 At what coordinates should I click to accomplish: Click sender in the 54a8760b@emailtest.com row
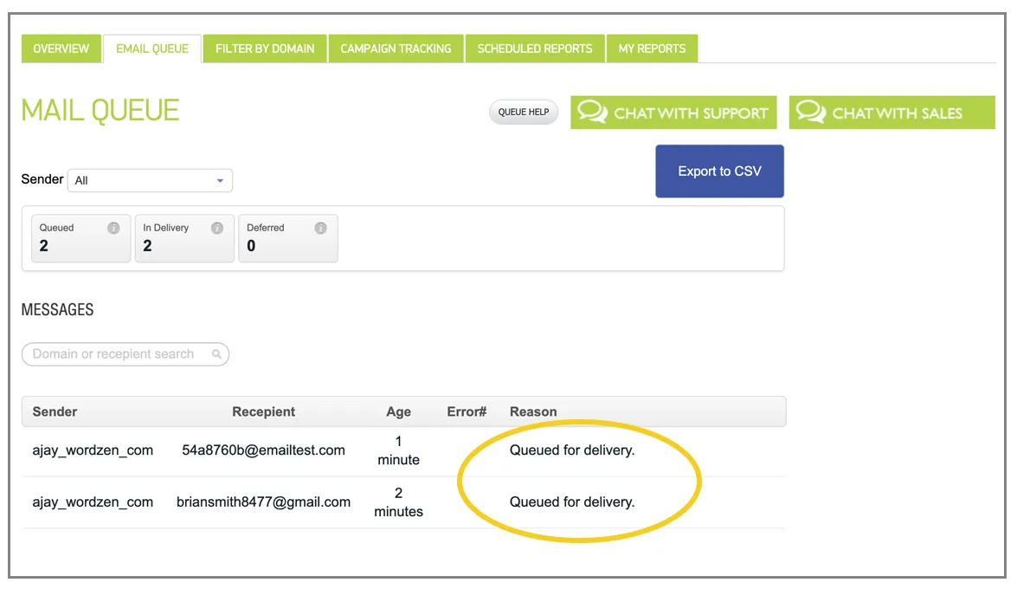tap(93, 450)
